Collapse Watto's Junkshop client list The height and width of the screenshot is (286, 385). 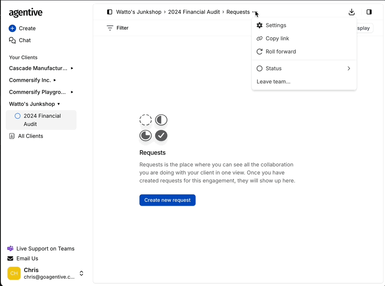point(58,104)
